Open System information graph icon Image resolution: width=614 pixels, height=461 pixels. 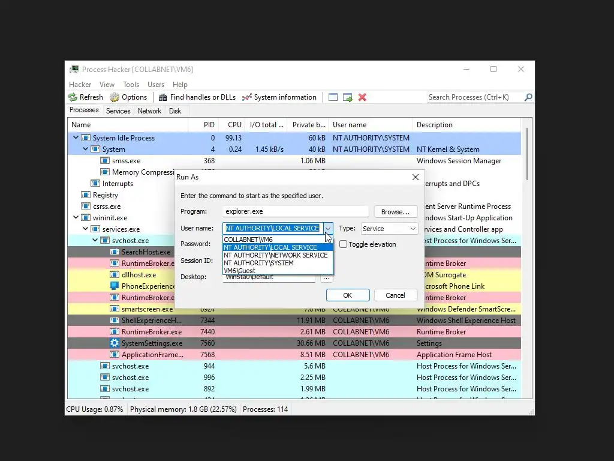point(246,97)
